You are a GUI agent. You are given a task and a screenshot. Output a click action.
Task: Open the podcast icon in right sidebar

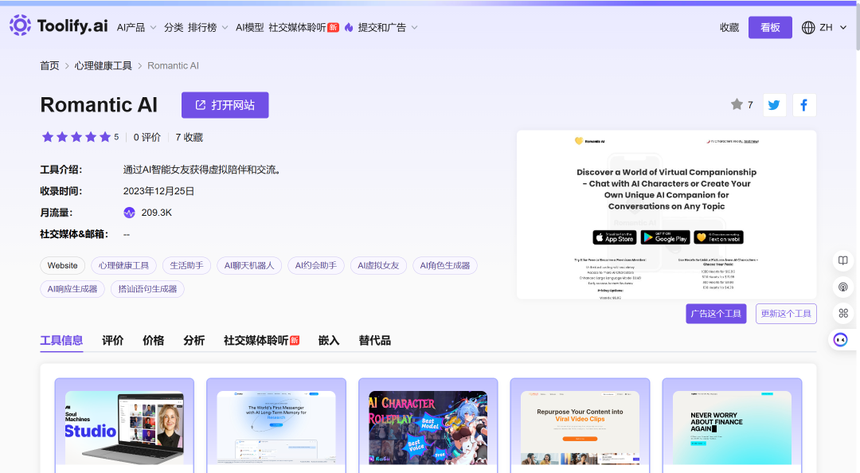[843, 287]
